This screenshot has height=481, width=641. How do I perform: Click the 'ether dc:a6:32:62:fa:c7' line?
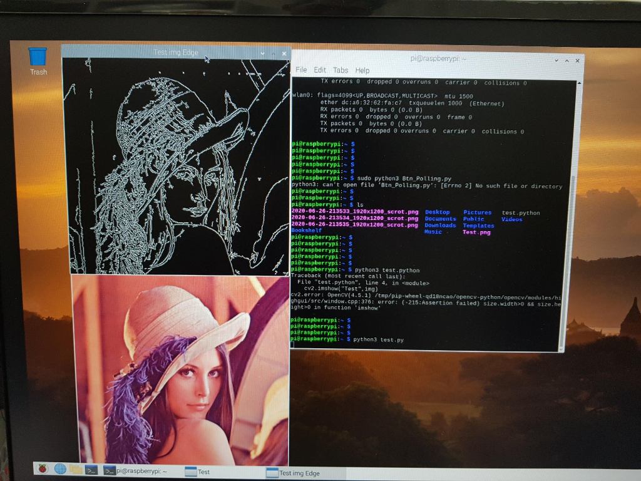412,103
